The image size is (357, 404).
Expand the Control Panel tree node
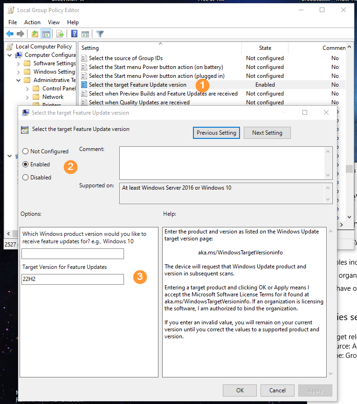tap(27, 89)
